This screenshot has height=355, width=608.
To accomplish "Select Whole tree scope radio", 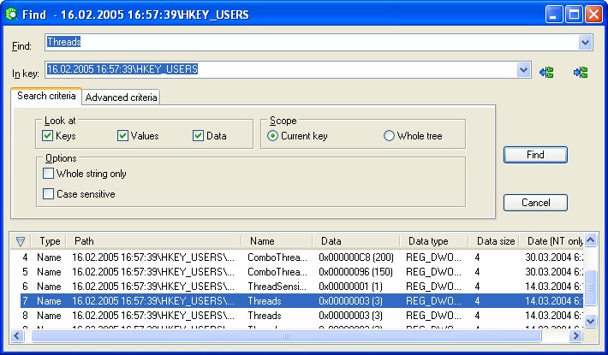I will [389, 135].
